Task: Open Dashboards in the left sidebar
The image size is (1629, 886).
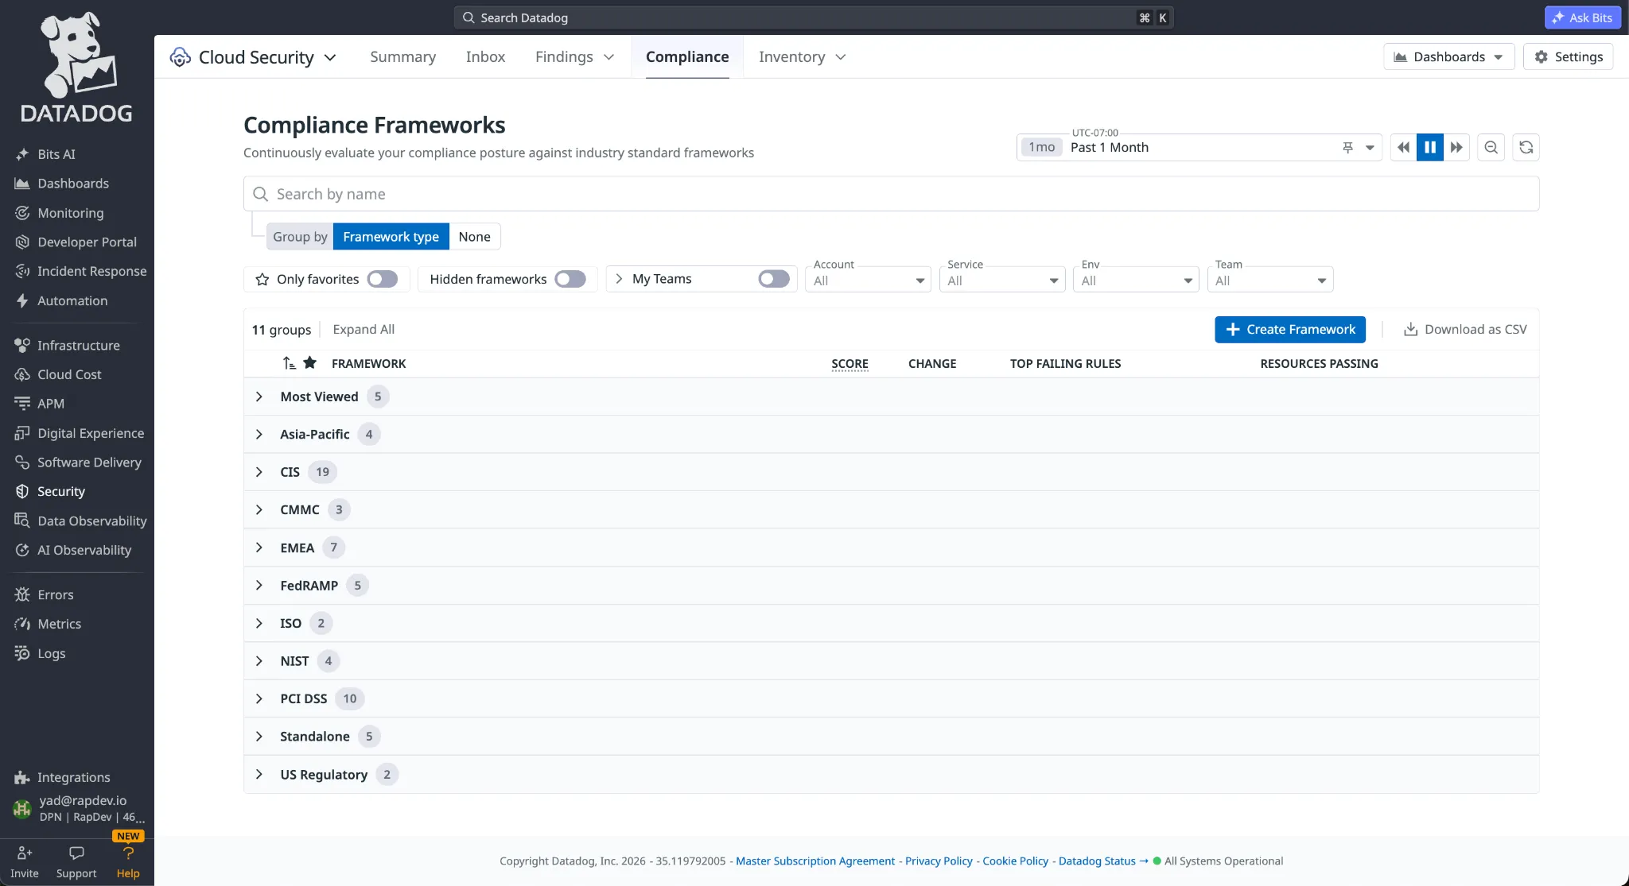Action: [61, 184]
